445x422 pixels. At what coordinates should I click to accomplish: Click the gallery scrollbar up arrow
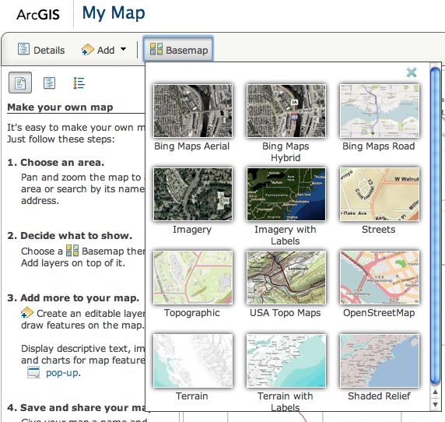pyautogui.click(x=436, y=392)
